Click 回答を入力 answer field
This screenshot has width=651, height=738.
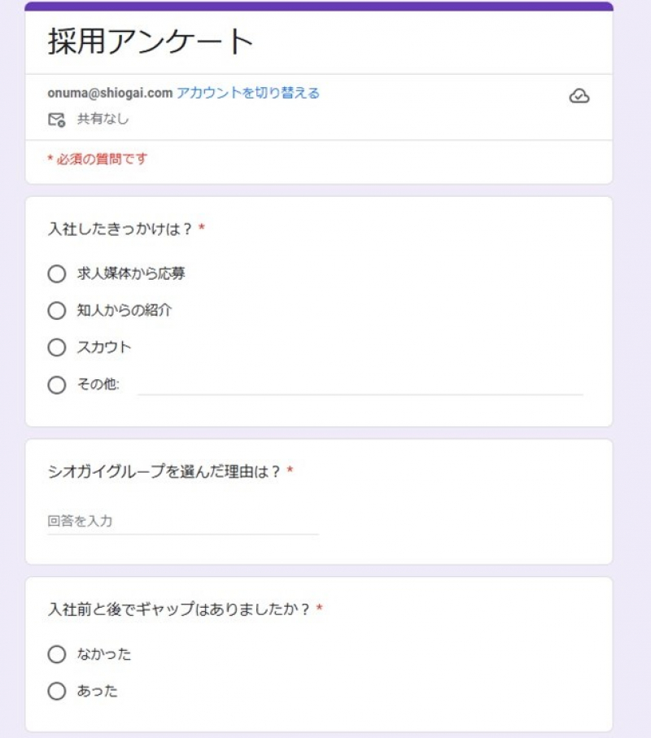click(x=183, y=521)
